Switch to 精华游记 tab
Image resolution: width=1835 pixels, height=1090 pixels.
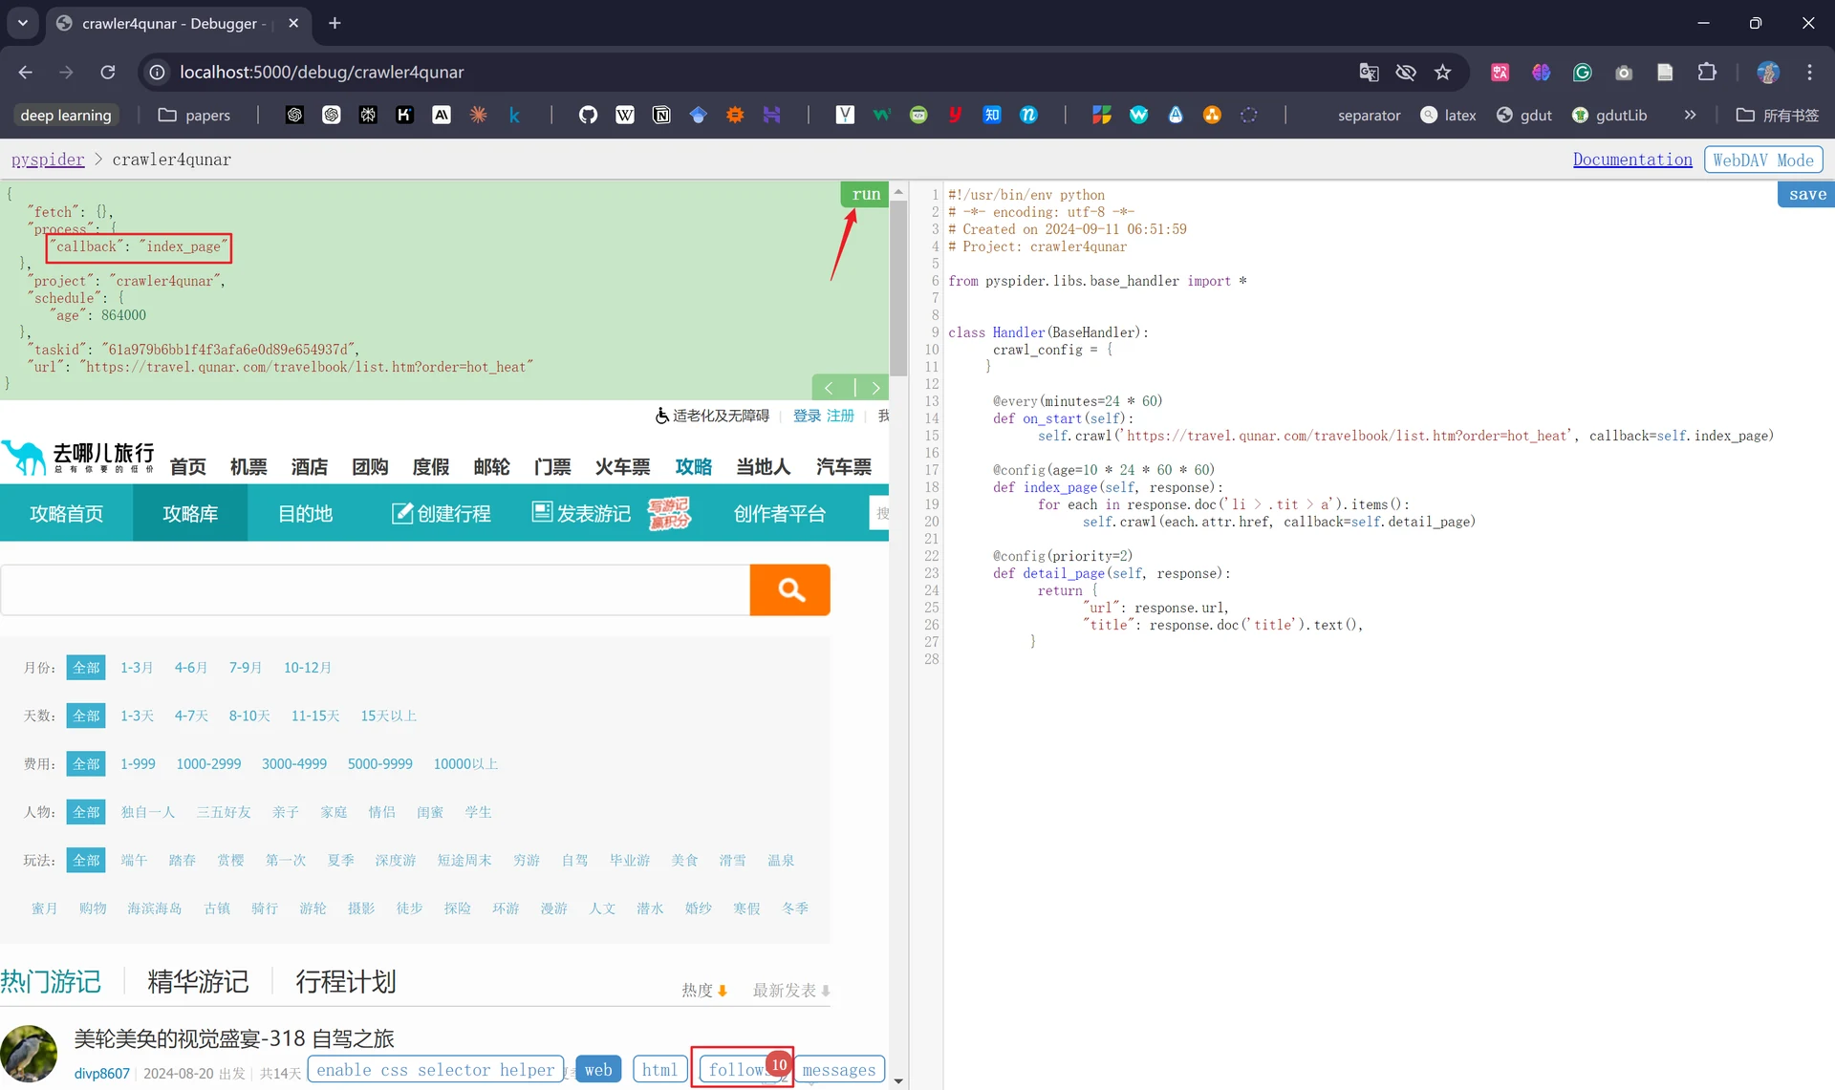[198, 981]
